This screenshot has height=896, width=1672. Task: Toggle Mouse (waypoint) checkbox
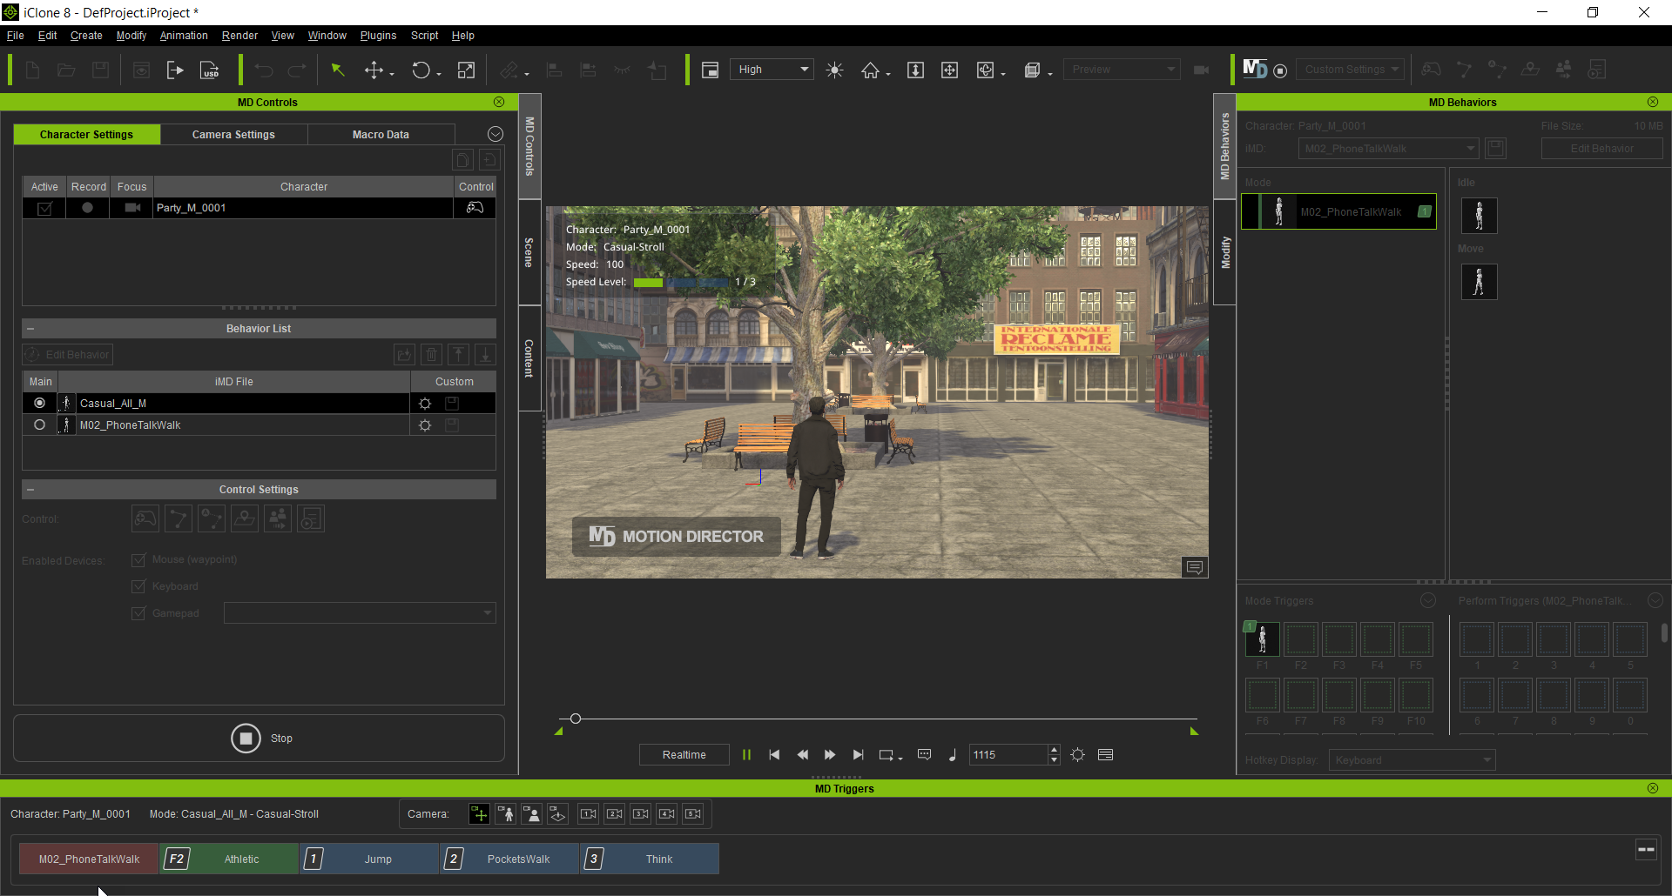[138, 559]
